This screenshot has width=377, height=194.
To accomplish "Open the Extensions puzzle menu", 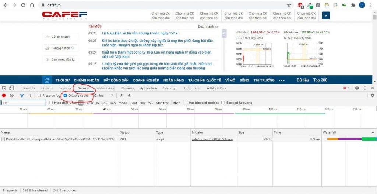I will (x=353, y=5).
